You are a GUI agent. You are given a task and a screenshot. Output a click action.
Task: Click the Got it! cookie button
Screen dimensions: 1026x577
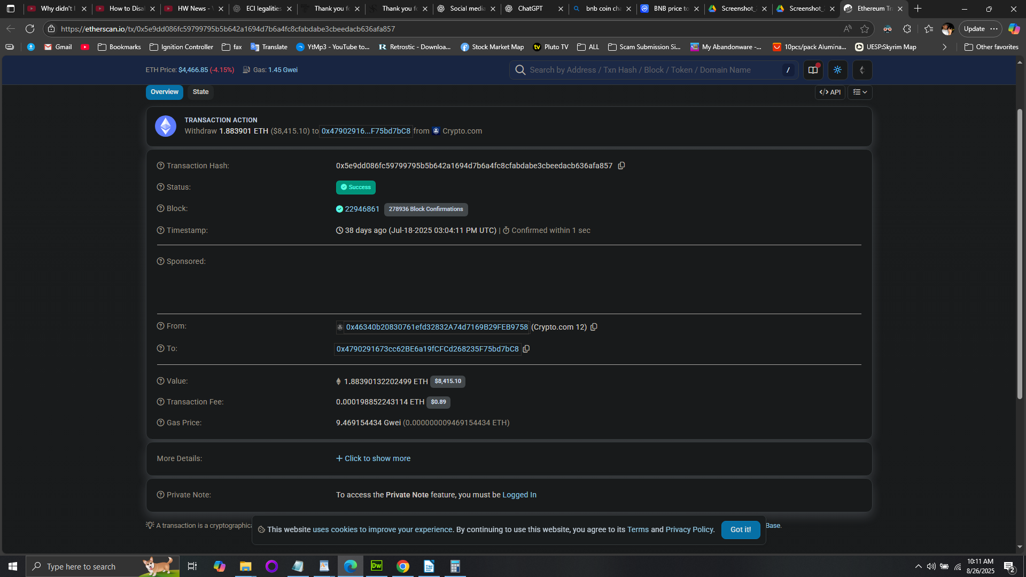point(740,529)
